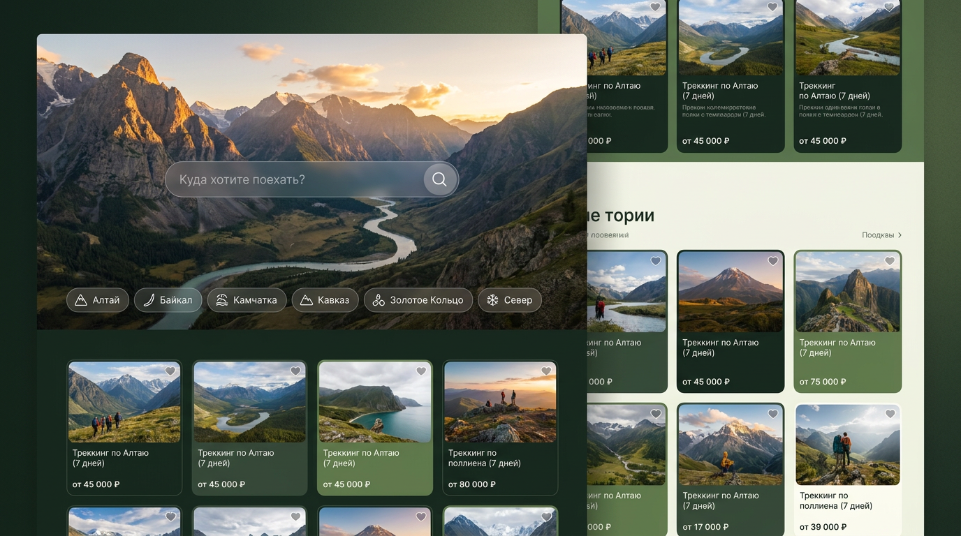This screenshot has height=536, width=961.
Task: Favorite the first hikers trekking card heart
Action: (x=170, y=372)
